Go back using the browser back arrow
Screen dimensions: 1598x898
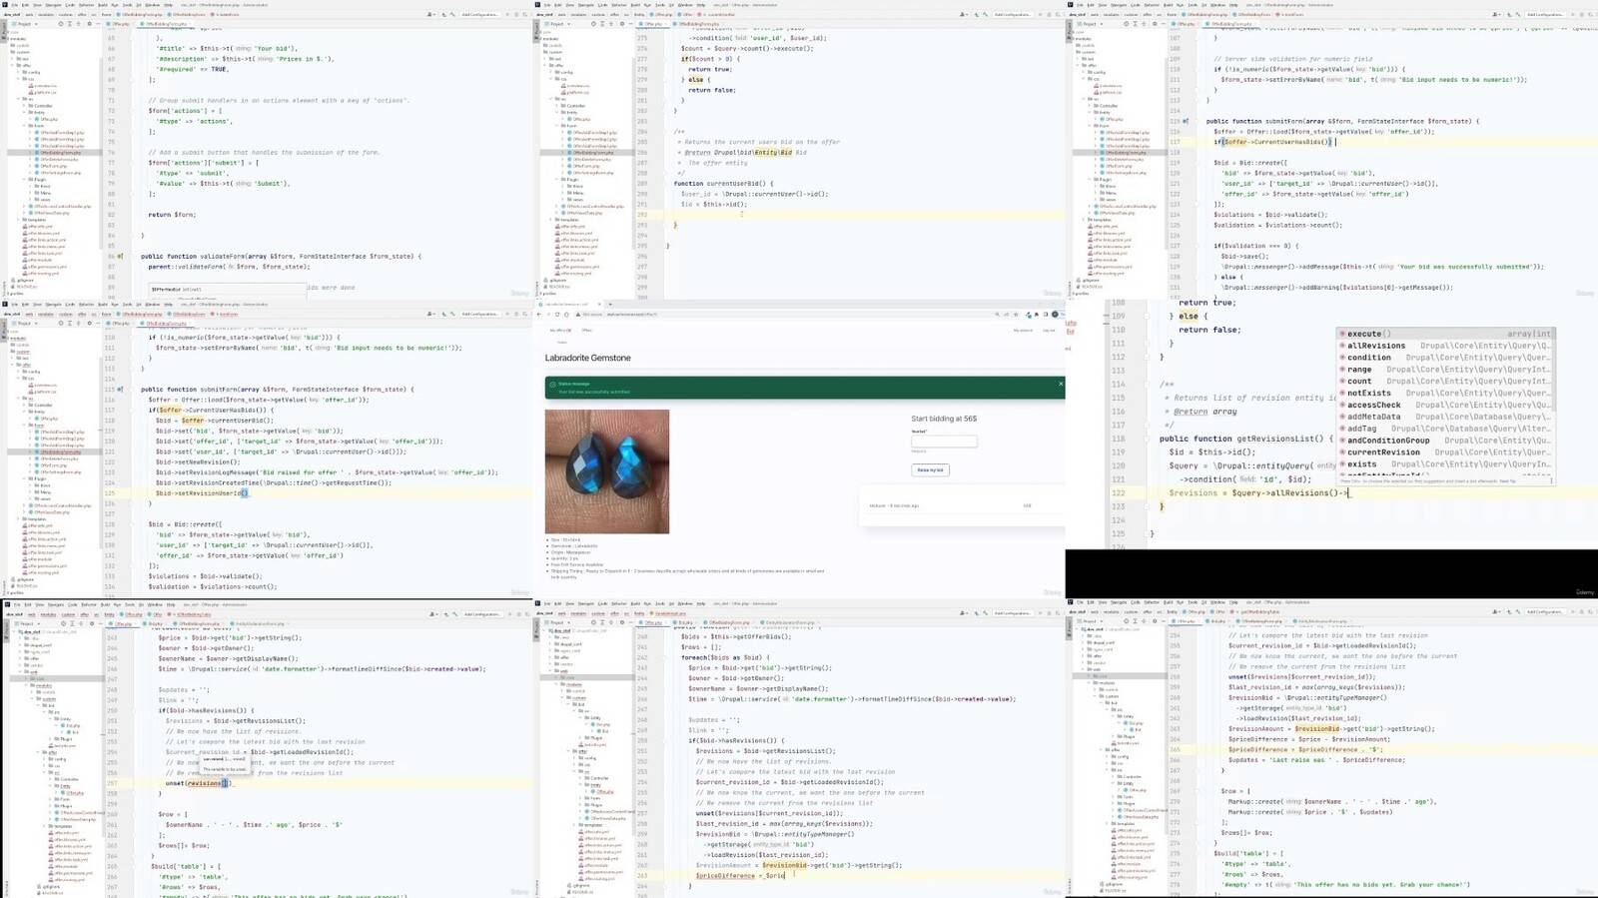point(538,315)
